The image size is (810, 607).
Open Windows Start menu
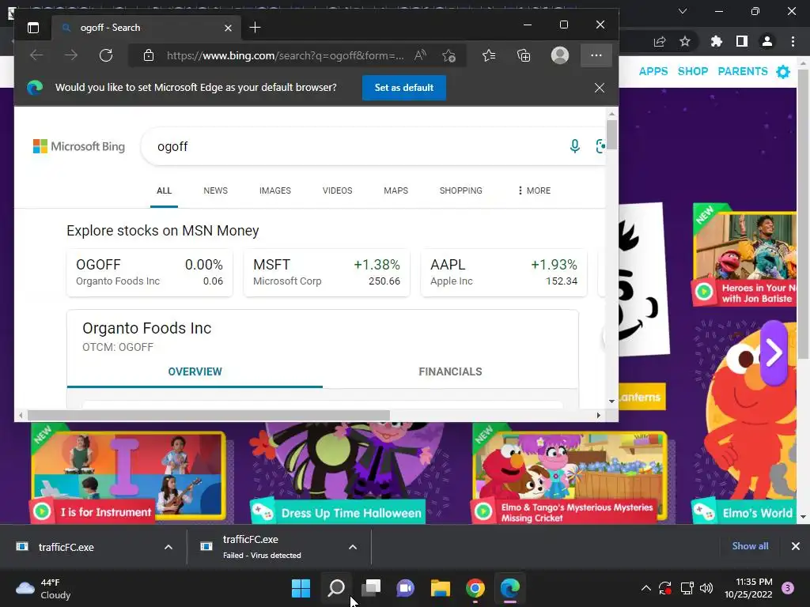pos(301,588)
